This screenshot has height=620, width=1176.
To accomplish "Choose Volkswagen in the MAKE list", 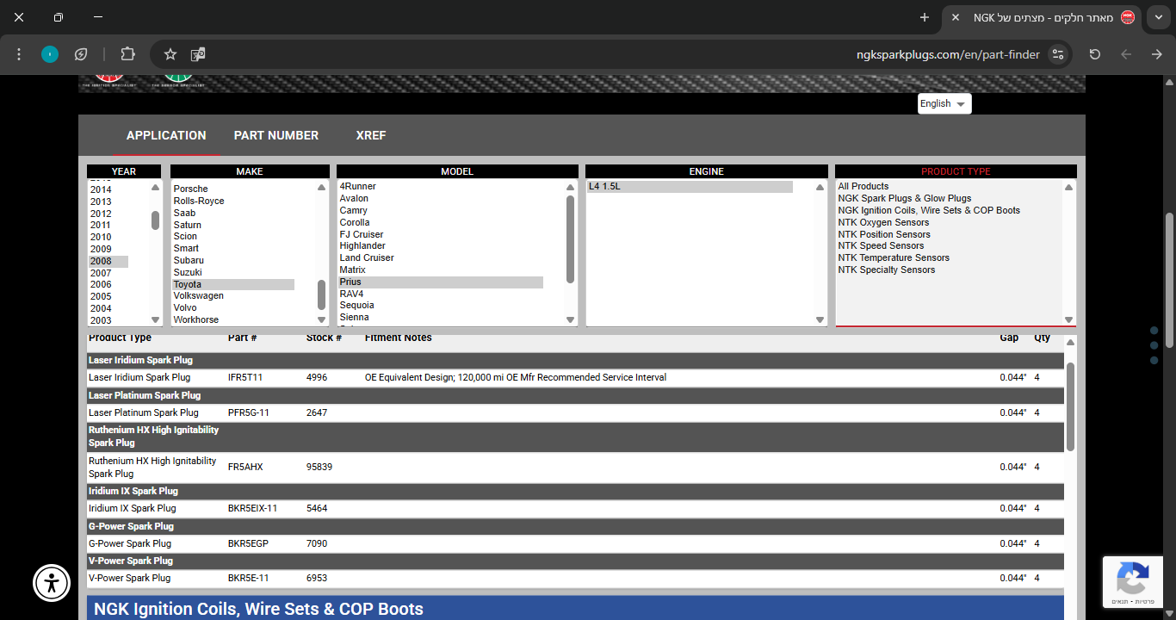I will point(198,295).
